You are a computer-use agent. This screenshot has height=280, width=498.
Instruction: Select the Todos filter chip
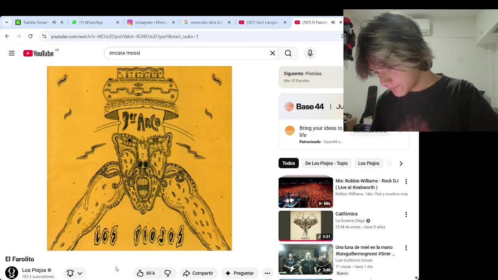pyautogui.click(x=289, y=163)
